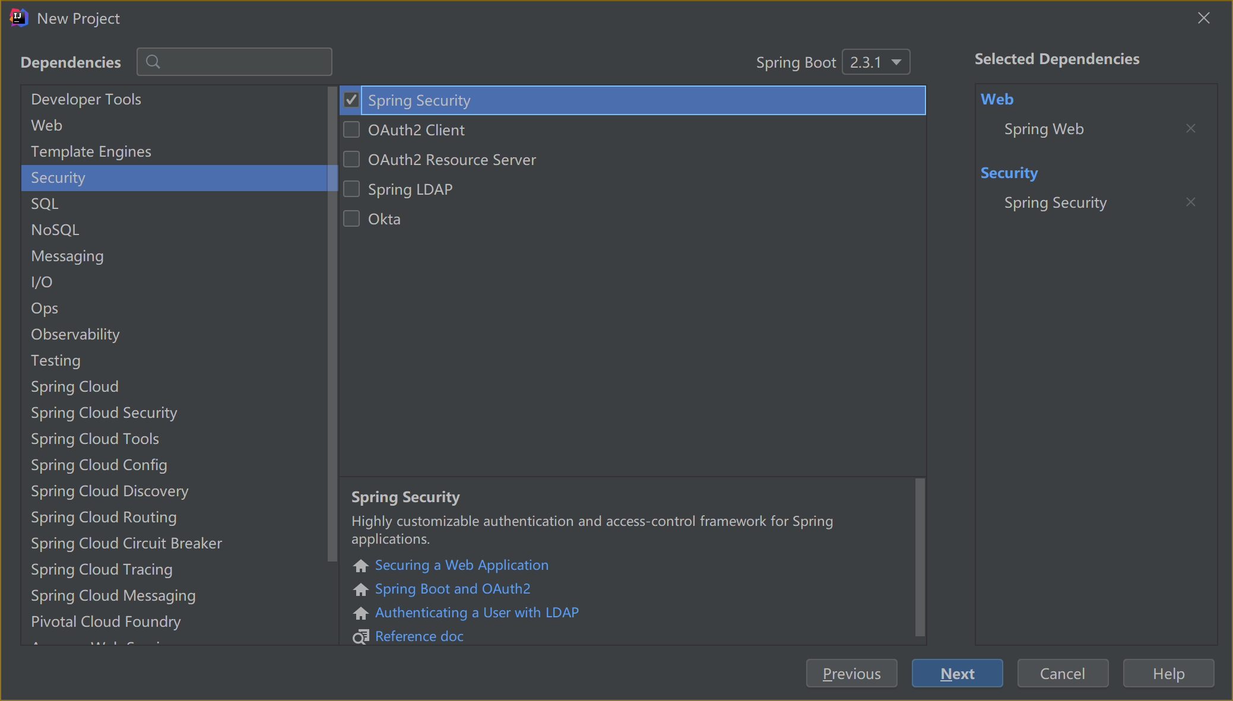
Task: Select the I/O category
Action: click(175, 282)
